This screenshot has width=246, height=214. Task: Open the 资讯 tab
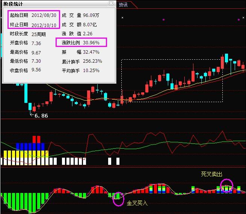point(123,5)
